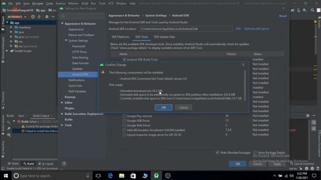Click the hide project panel minus icon
The height and width of the screenshot is (180, 321).
(53, 16)
